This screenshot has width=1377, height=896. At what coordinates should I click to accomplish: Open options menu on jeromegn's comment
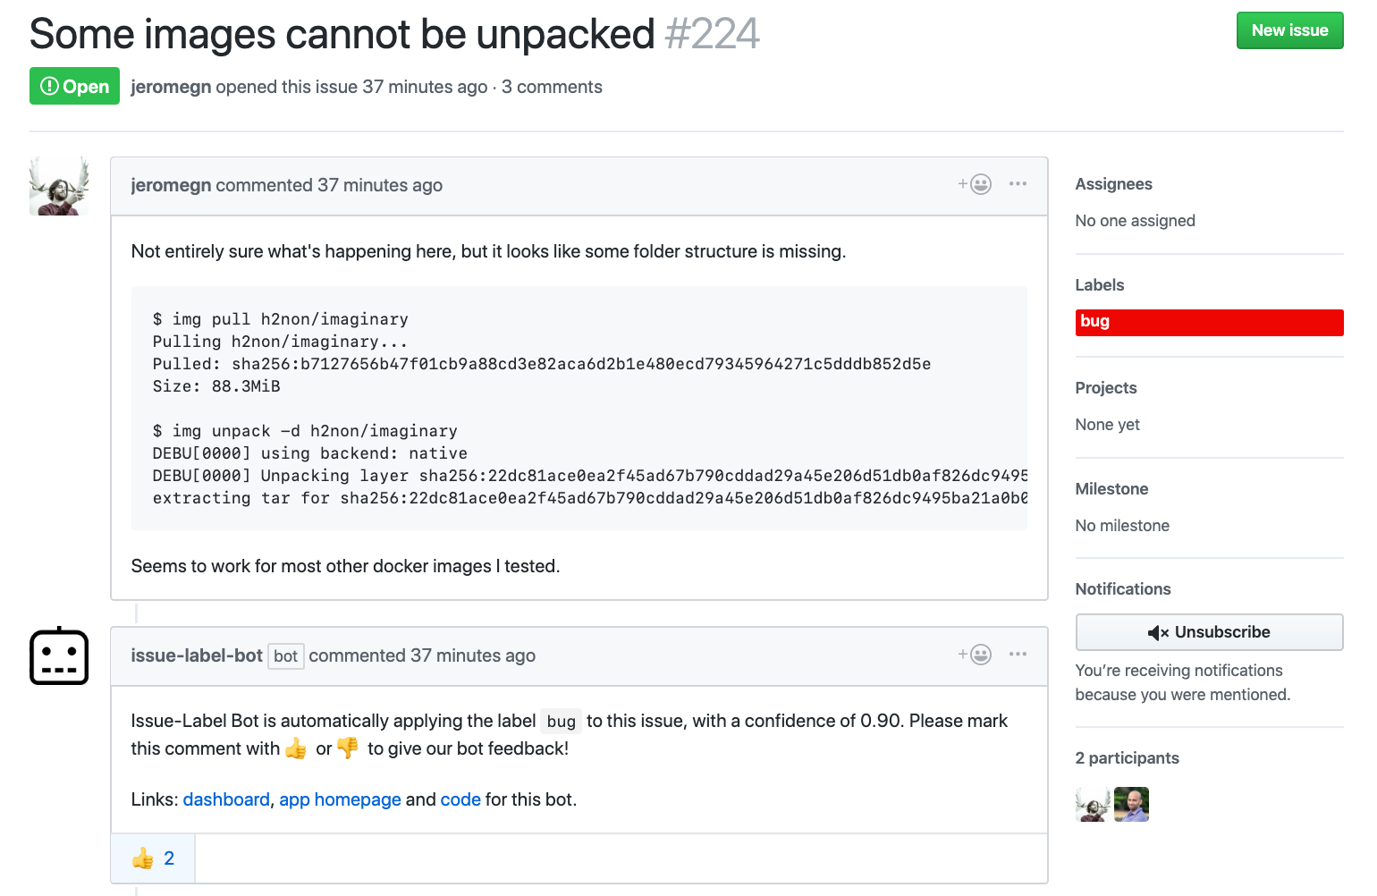pos(1018,184)
